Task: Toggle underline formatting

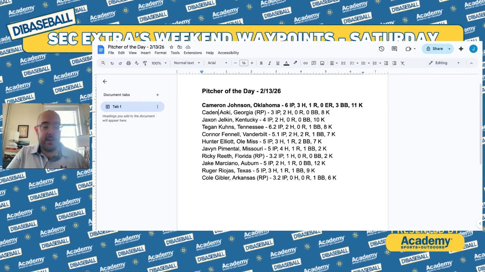Action: pyautogui.click(x=278, y=63)
